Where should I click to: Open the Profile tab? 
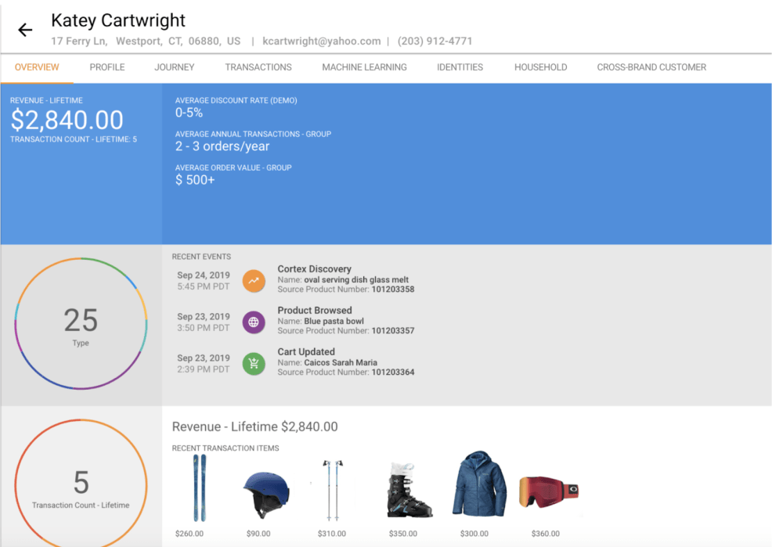pyautogui.click(x=107, y=67)
